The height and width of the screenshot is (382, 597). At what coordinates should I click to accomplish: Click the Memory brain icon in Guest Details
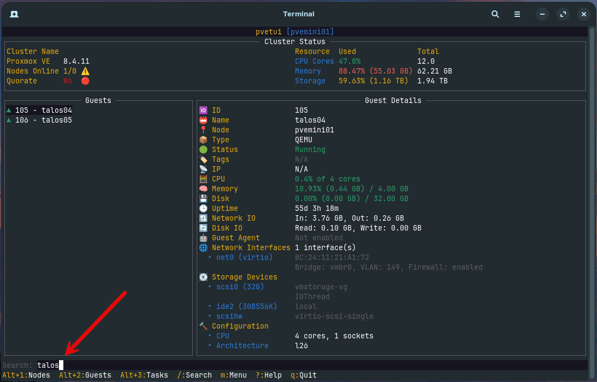click(x=203, y=189)
